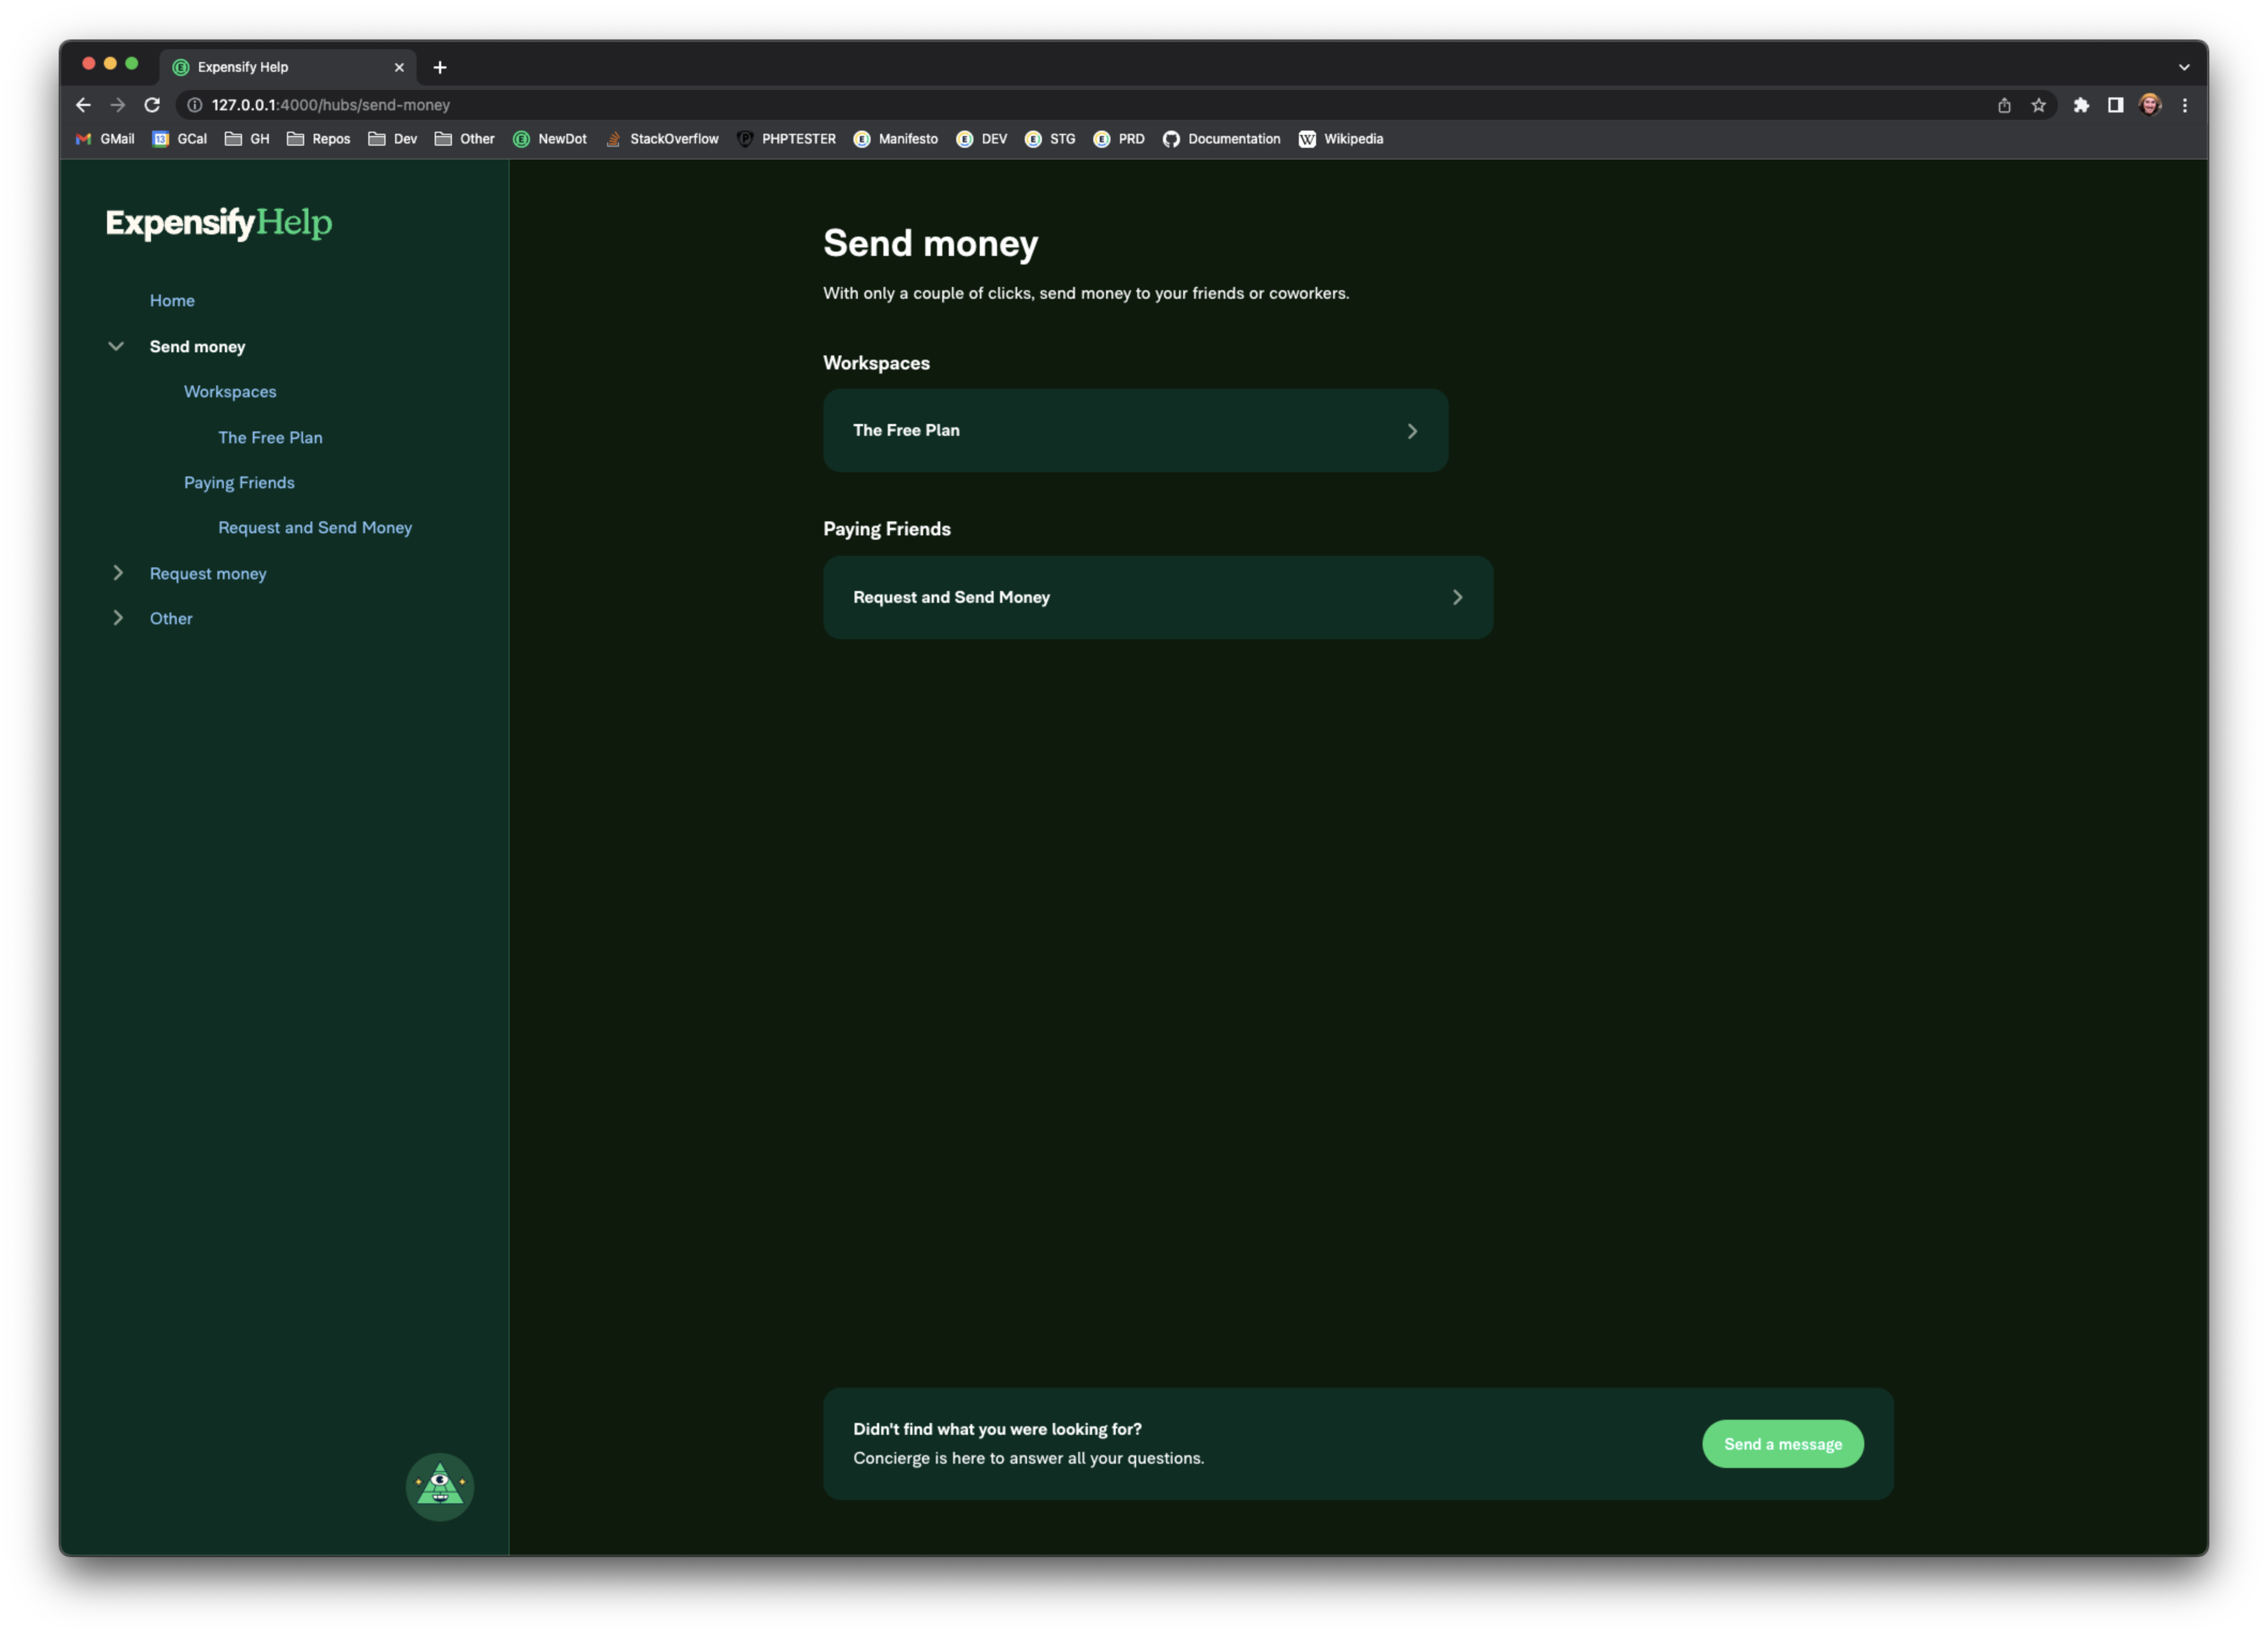Open the browser extensions puzzle icon
The width and height of the screenshot is (2268, 1635).
click(x=2081, y=105)
